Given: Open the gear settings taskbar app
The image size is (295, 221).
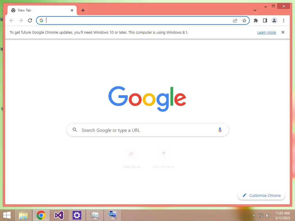Looking at the screenshot, I should 77,215.
